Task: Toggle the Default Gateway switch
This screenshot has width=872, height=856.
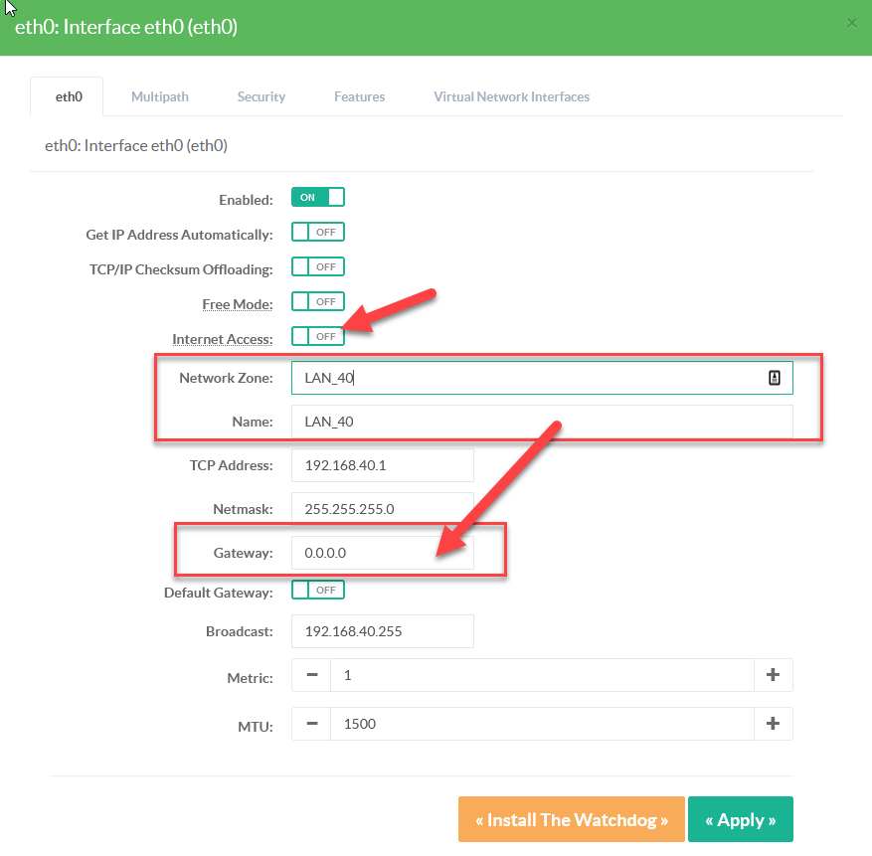Action: (x=317, y=590)
